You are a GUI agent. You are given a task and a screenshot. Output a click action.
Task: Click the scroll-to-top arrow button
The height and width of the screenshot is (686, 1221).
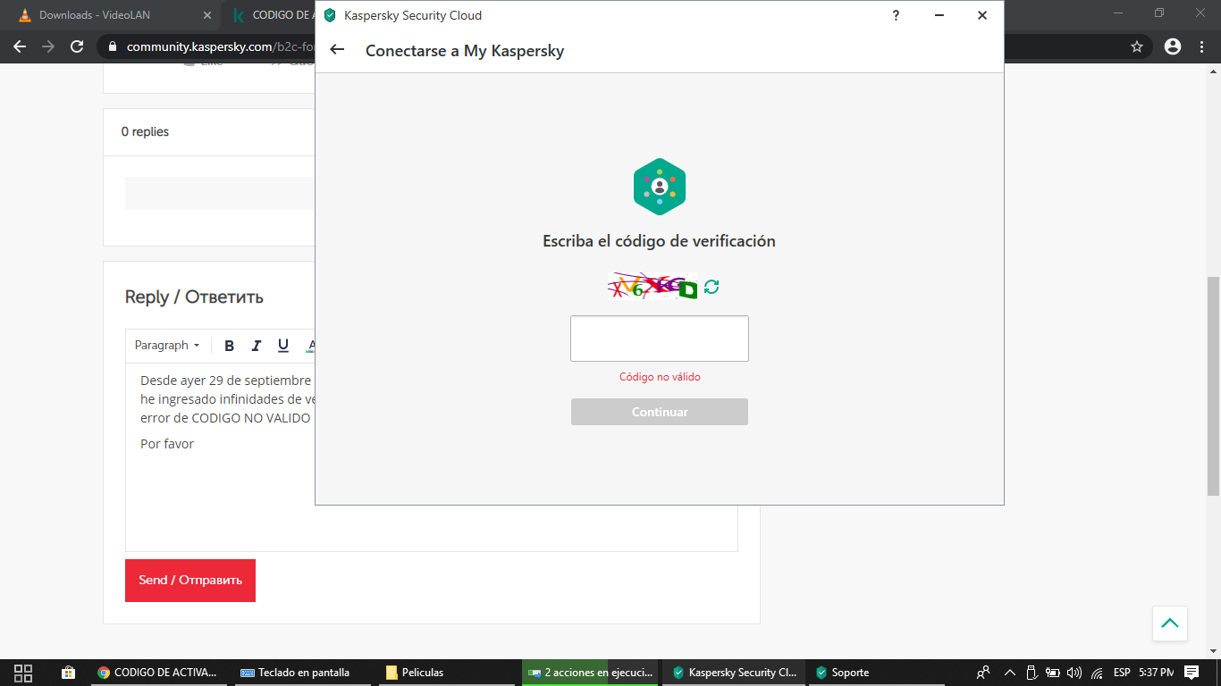coord(1170,623)
